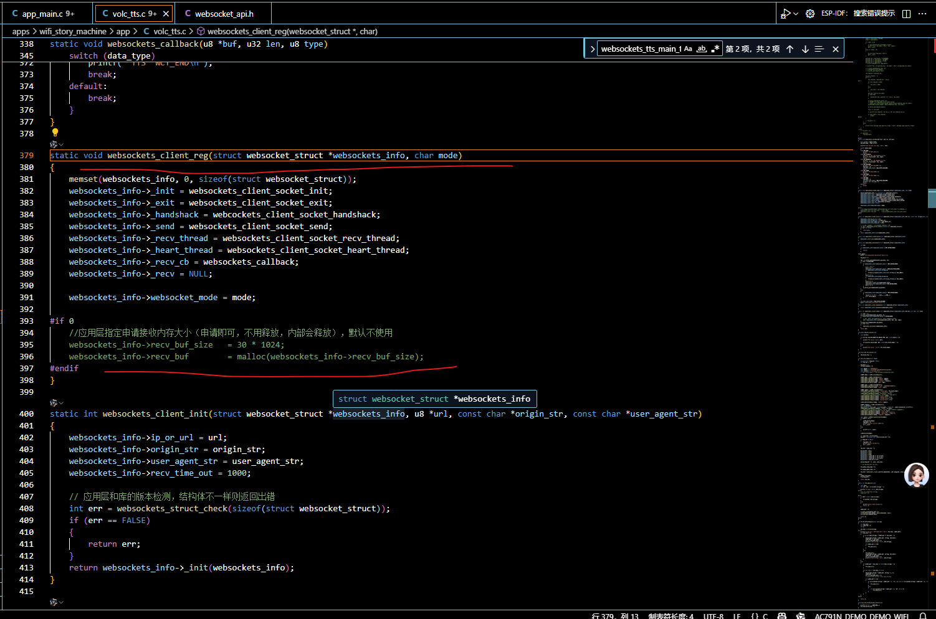
Task: Close the find widget
Action: [836, 49]
